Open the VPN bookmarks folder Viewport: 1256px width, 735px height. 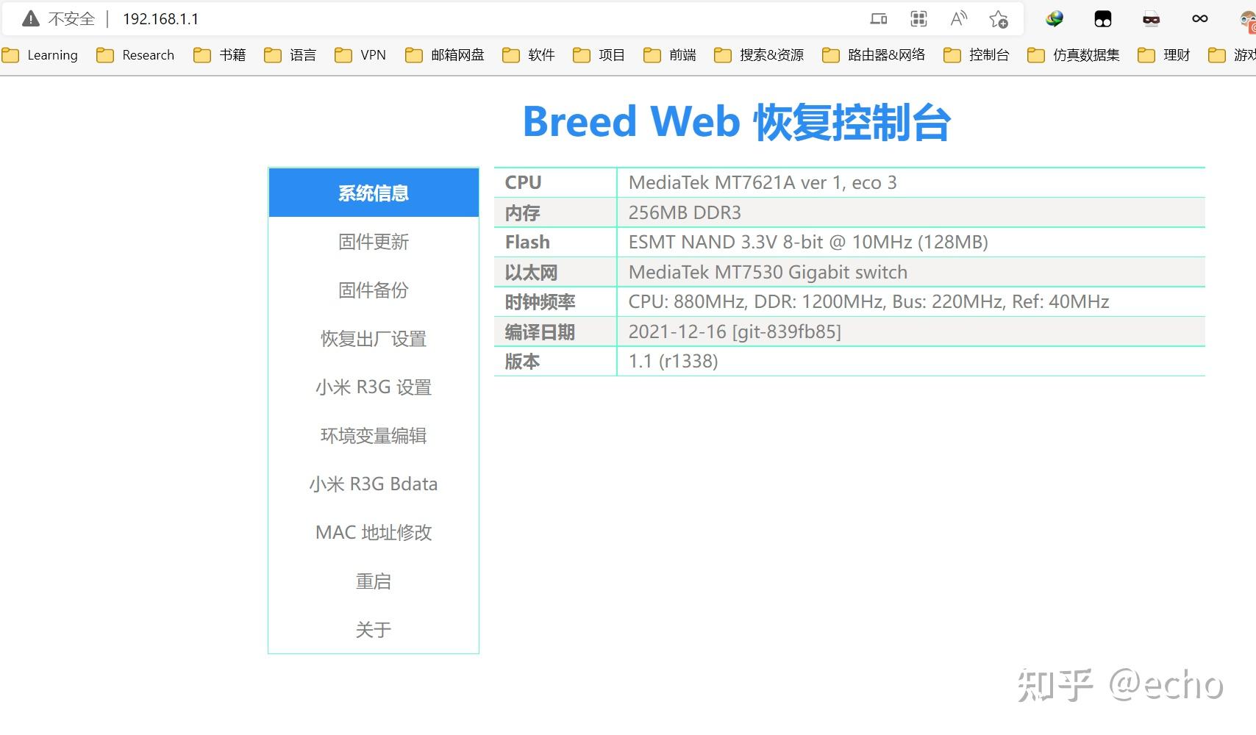(x=360, y=55)
